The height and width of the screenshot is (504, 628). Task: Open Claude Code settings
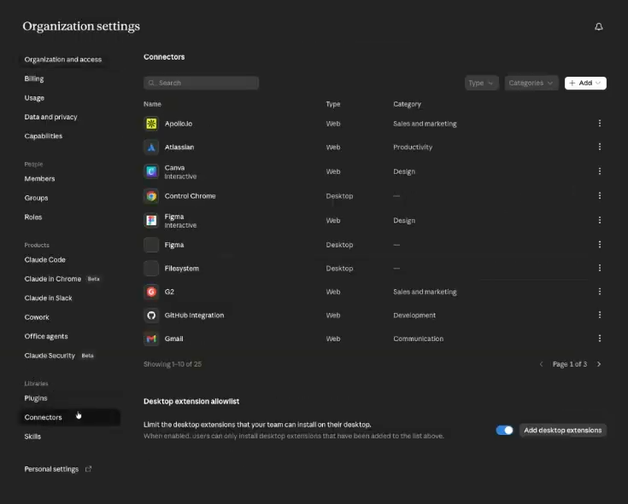pyautogui.click(x=44, y=260)
